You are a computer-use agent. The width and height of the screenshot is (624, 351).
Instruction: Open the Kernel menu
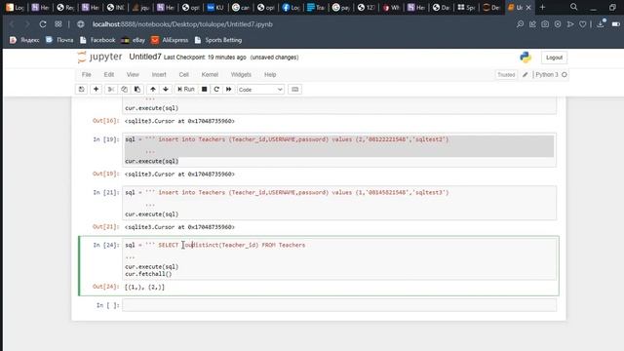[210, 74]
